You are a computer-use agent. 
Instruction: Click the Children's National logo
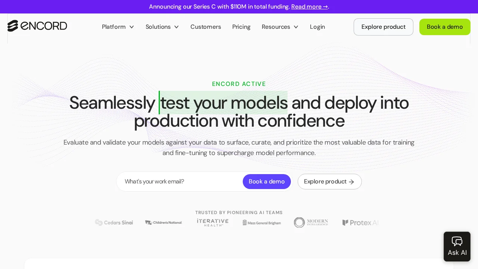click(164, 222)
